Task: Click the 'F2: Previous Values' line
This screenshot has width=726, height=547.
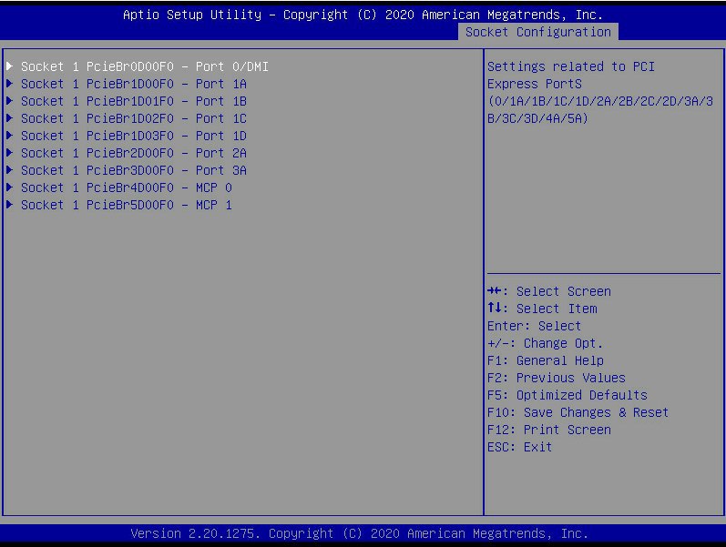Action: coord(556,378)
